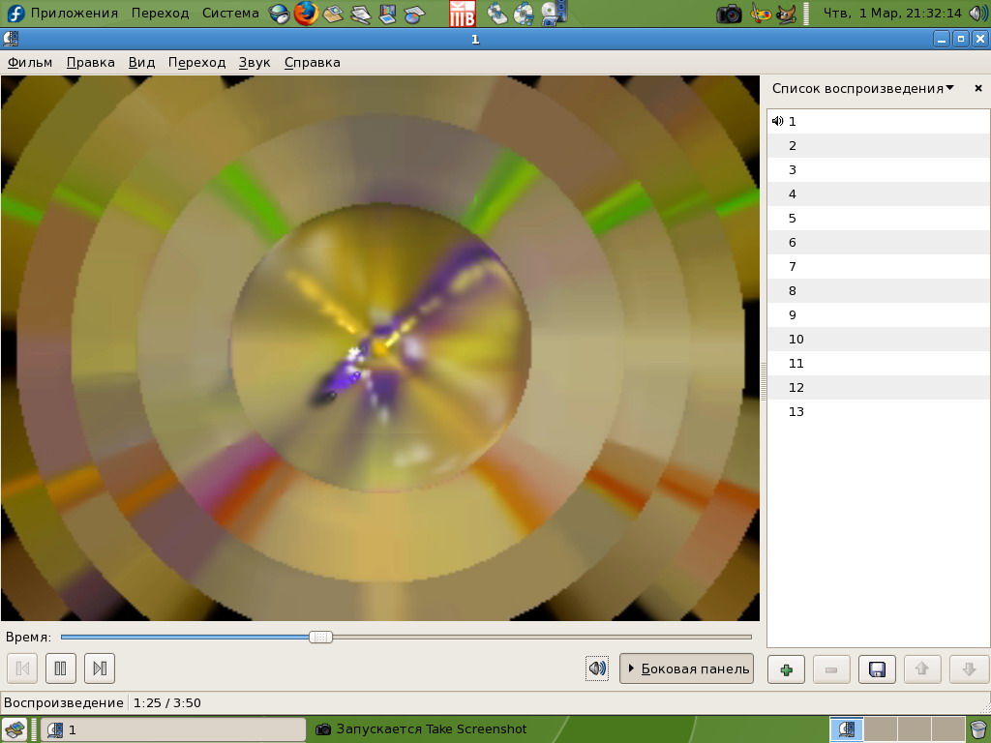
Task: Select track 10 in the playlist
Action: [x=879, y=340]
